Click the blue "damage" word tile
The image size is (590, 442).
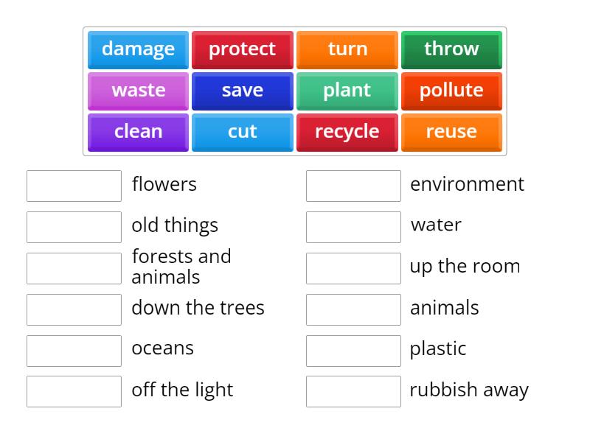click(x=138, y=49)
